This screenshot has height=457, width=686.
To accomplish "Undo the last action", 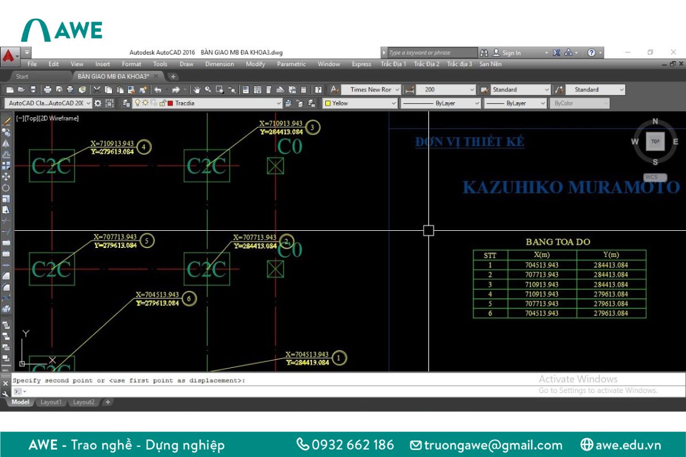I will [158, 90].
